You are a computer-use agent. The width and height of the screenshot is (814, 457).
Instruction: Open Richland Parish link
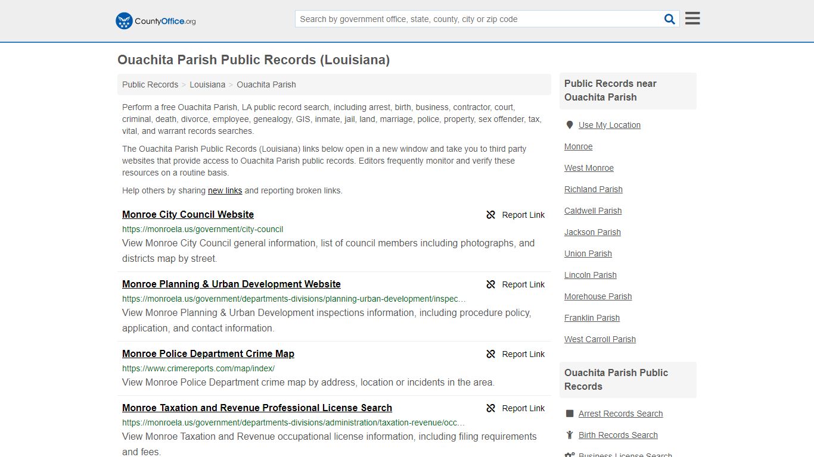click(594, 189)
